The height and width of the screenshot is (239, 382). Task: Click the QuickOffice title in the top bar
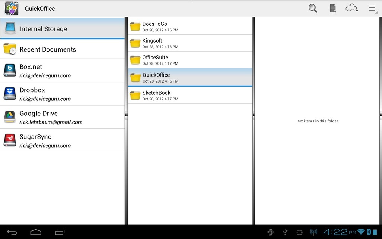(40, 9)
